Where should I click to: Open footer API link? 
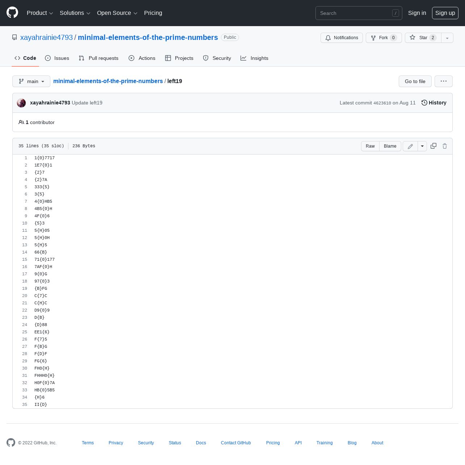tap(298, 443)
